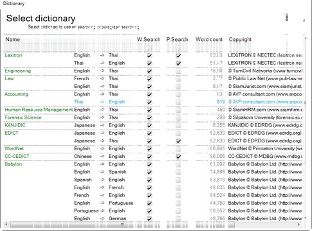This screenshot has width=312, height=231.
Task: Toggle P.Search header select-all checkbox
Action: [x=178, y=47]
